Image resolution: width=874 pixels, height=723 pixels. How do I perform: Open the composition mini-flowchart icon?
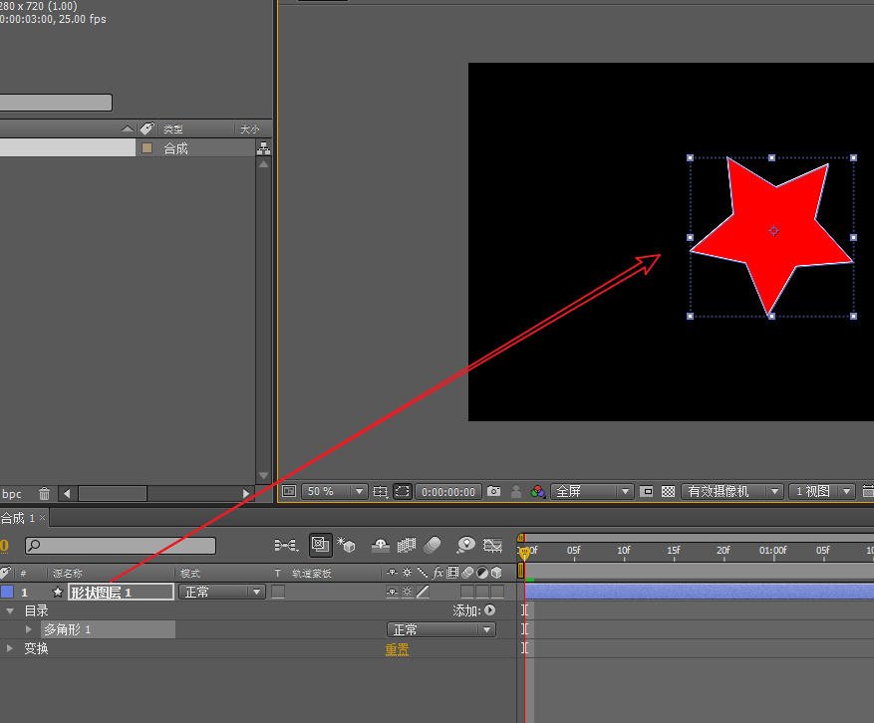(286, 545)
